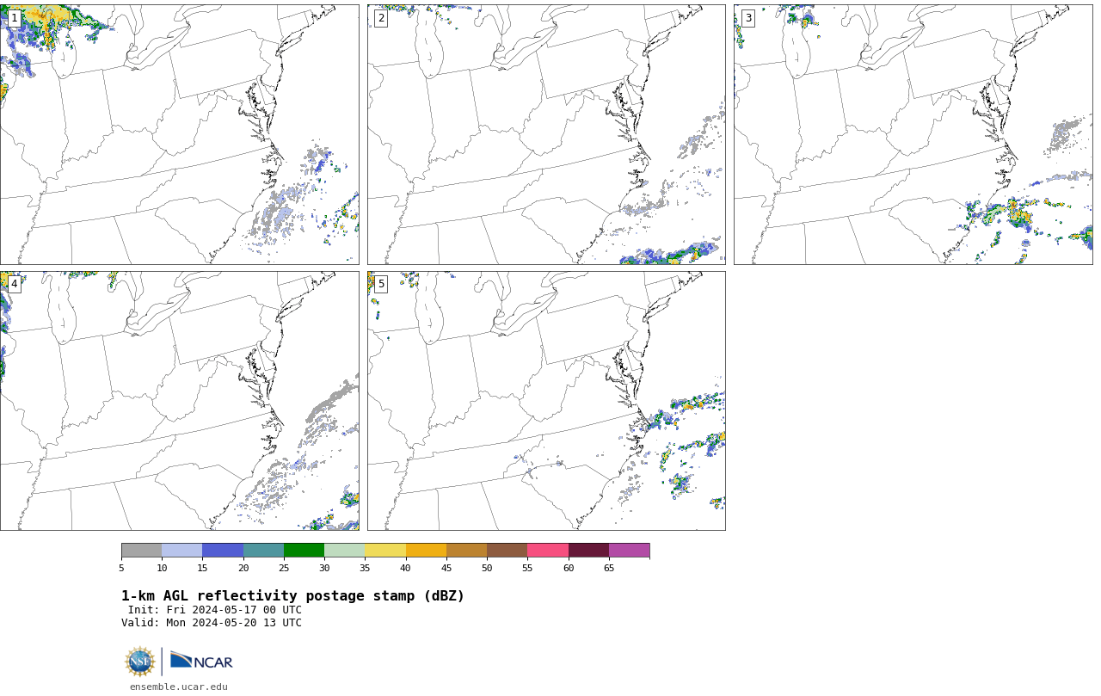This screenshot has height=696, width=1101.
Task: Click the '1-km AGL reflectivity postage stamp (dBZ)' title
Action: 292,596
